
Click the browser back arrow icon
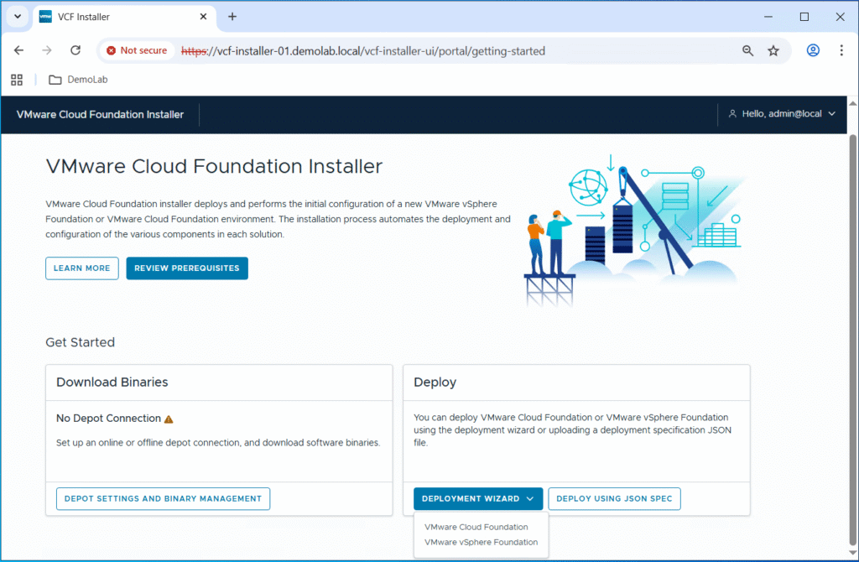[x=19, y=50]
